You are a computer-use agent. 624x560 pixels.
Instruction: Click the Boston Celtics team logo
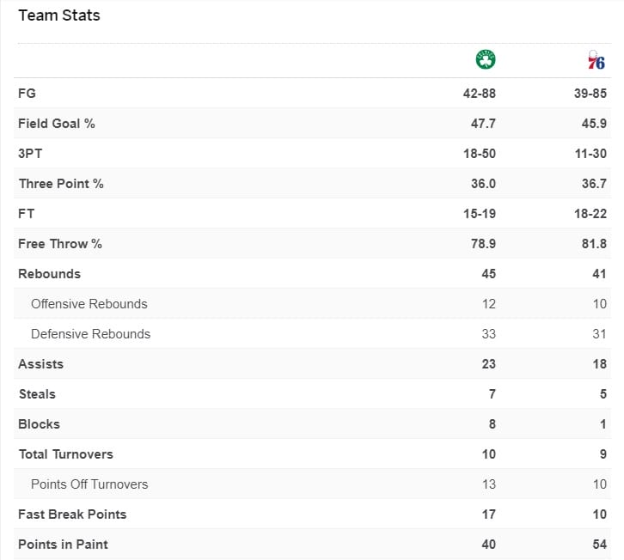pos(486,60)
